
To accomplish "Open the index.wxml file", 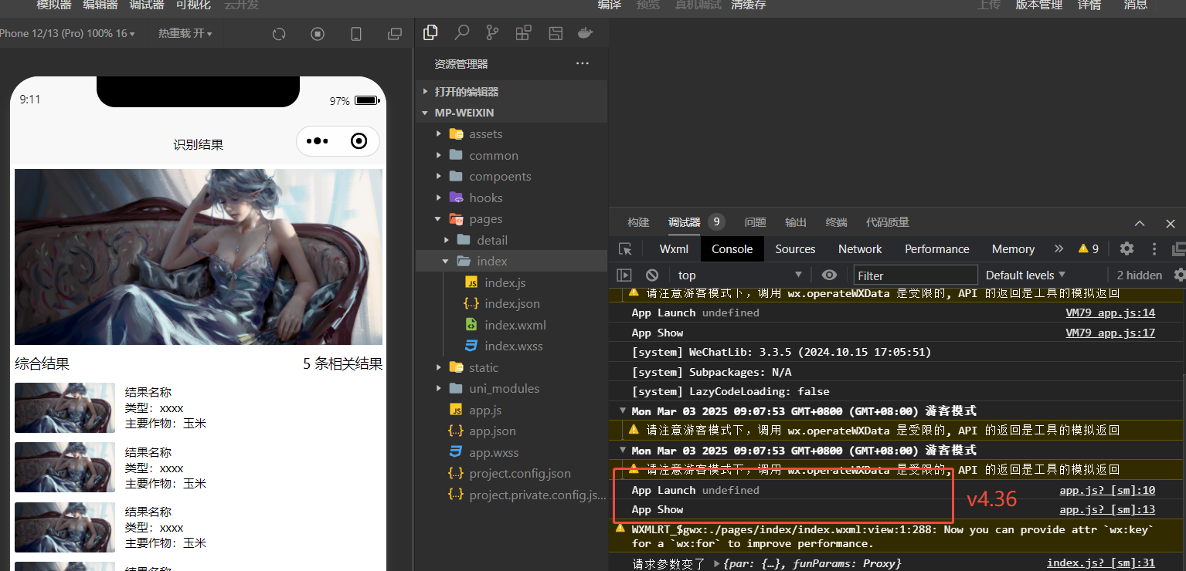I will point(515,325).
